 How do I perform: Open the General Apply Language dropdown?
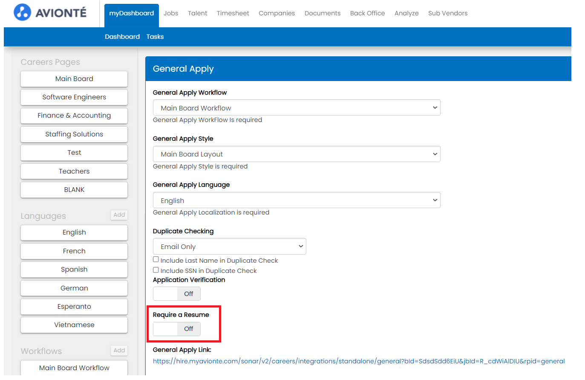(x=296, y=200)
